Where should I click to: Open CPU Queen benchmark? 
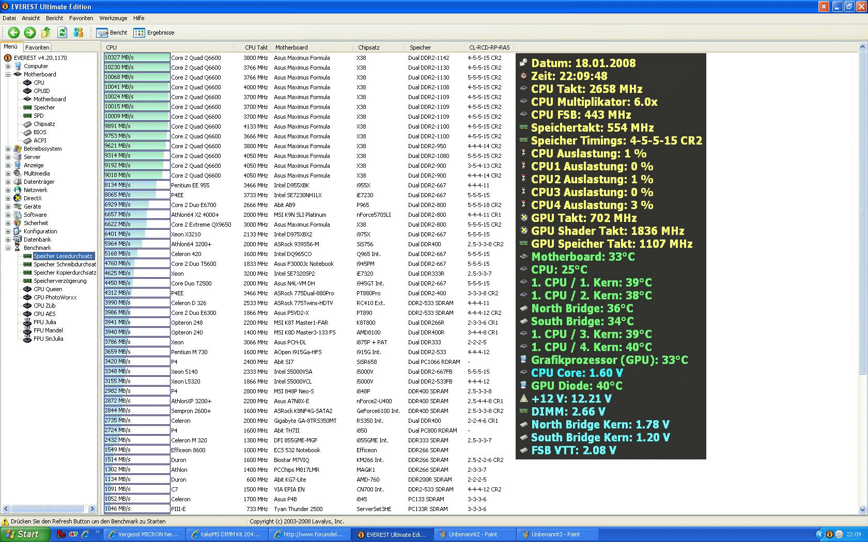click(x=48, y=289)
